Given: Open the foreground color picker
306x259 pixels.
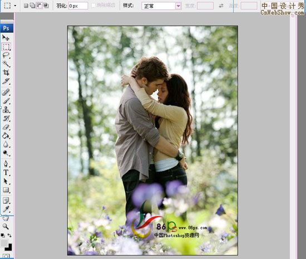Looking at the screenshot, I should tap(4, 243).
